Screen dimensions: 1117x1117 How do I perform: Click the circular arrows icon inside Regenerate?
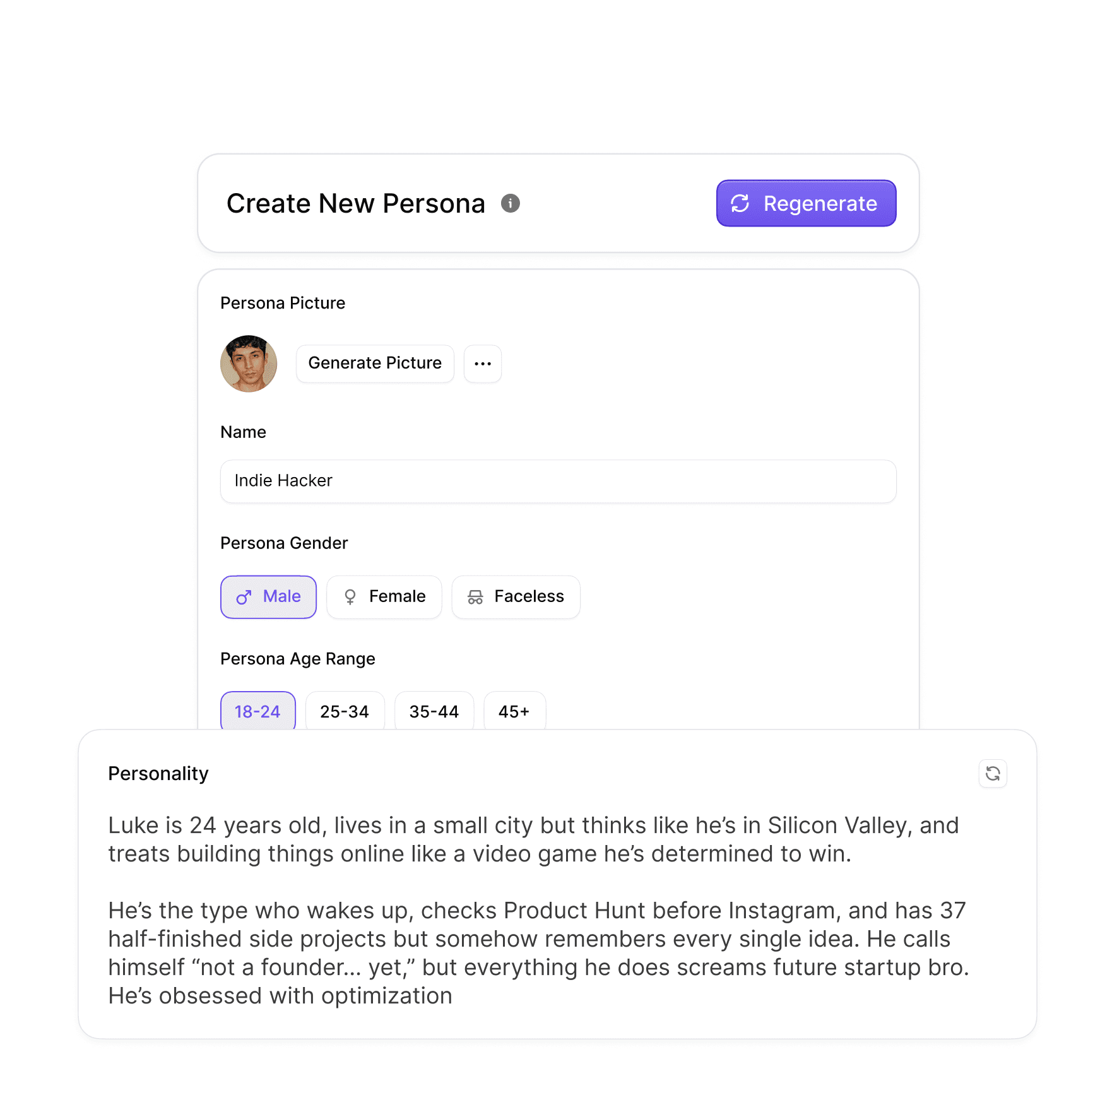pyautogui.click(x=740, y=203)
